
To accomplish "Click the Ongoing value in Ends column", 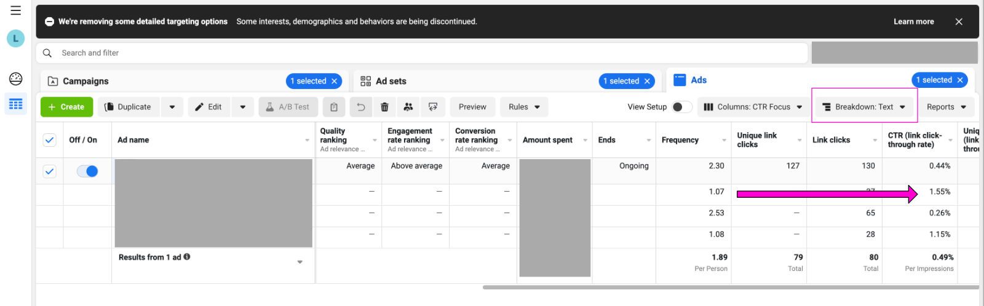I will (x=633, y=166).
